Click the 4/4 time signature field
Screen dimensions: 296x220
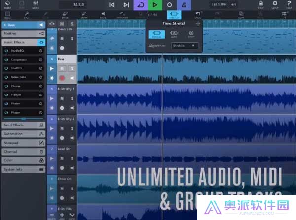point(233,5)
